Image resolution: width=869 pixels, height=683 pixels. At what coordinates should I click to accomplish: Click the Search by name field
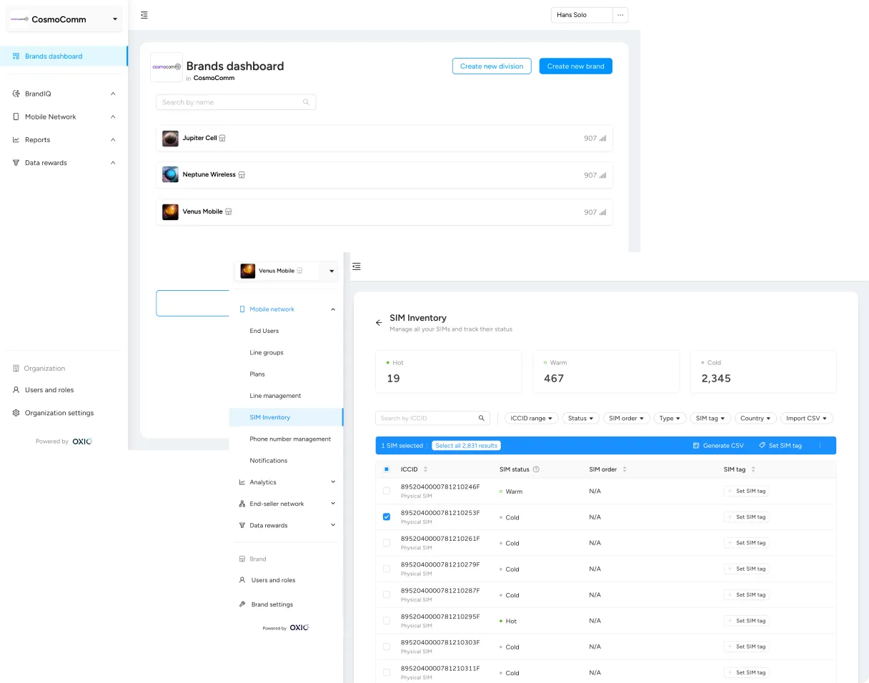pyautogui.click(x=236, y=102)
